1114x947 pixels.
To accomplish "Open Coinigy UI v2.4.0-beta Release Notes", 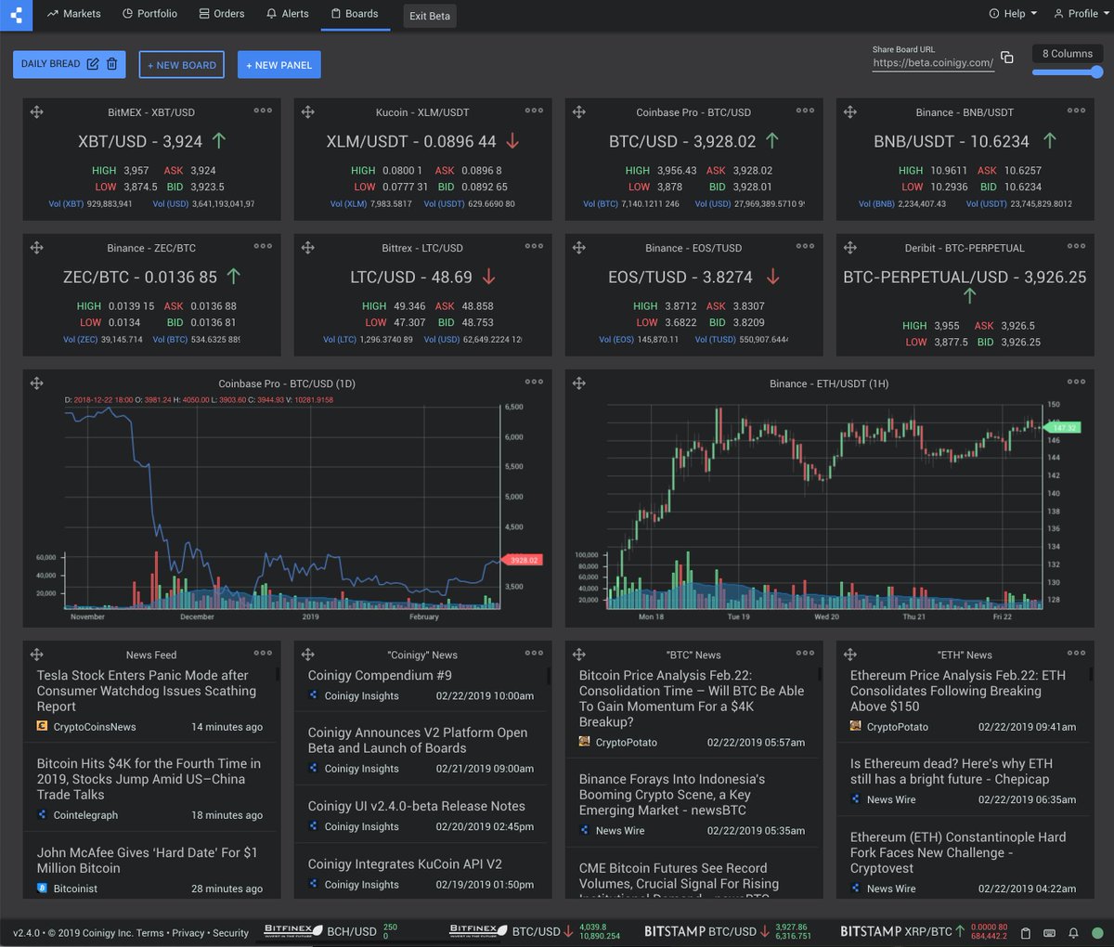I will 417,806.
